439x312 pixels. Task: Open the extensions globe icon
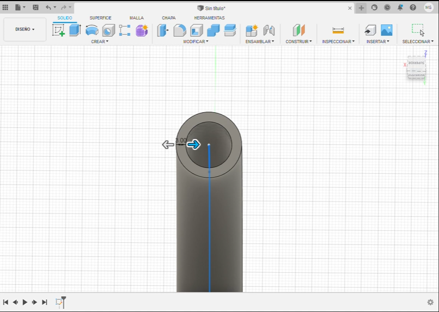(x=374, y=8)
